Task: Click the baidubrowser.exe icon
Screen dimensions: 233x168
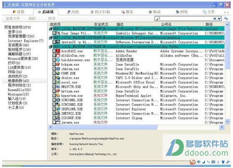Action: pyautogui.click(x=58, y=60)
